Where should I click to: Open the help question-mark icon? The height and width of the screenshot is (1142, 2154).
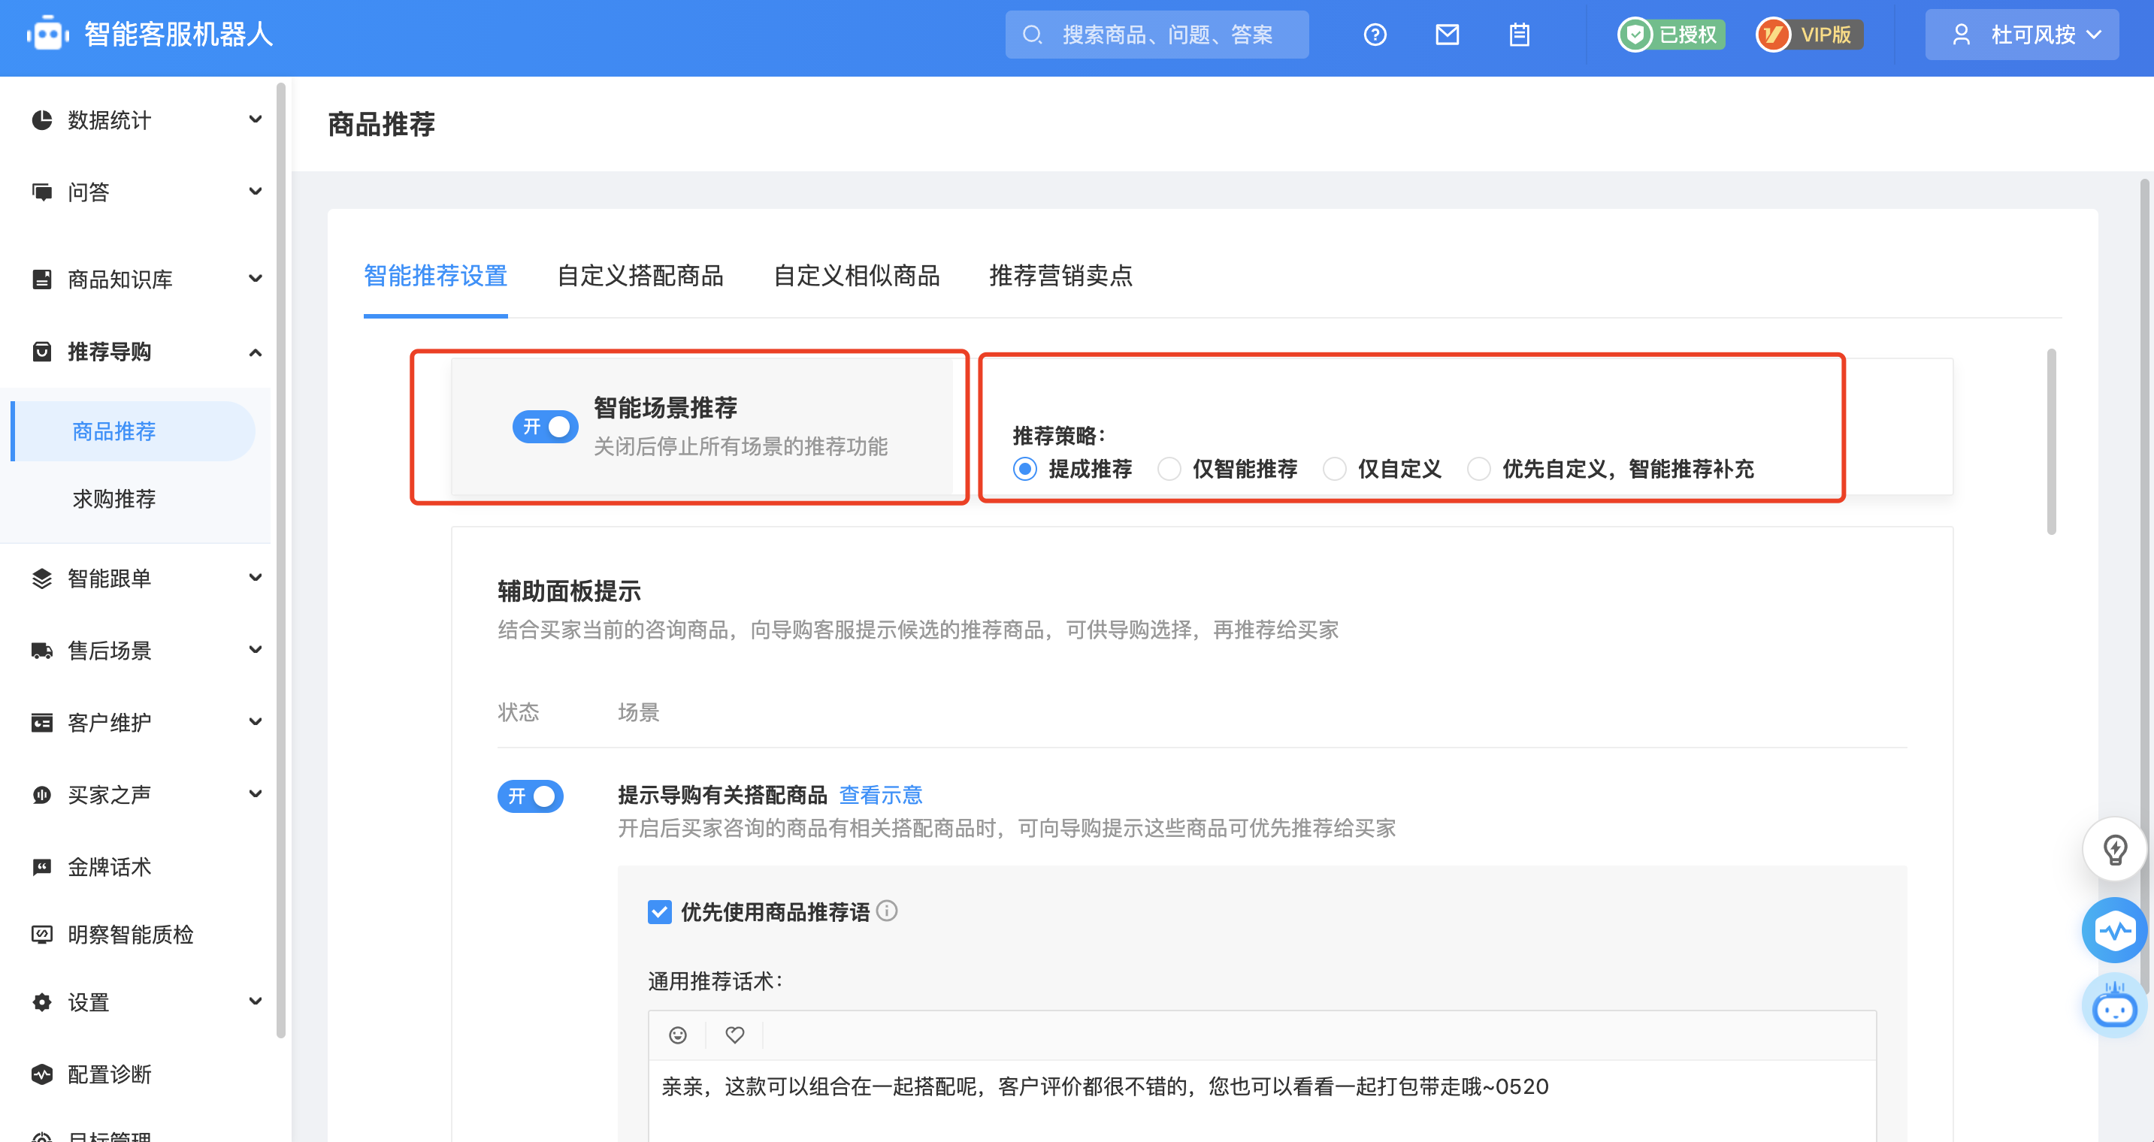coord(1375,35)
